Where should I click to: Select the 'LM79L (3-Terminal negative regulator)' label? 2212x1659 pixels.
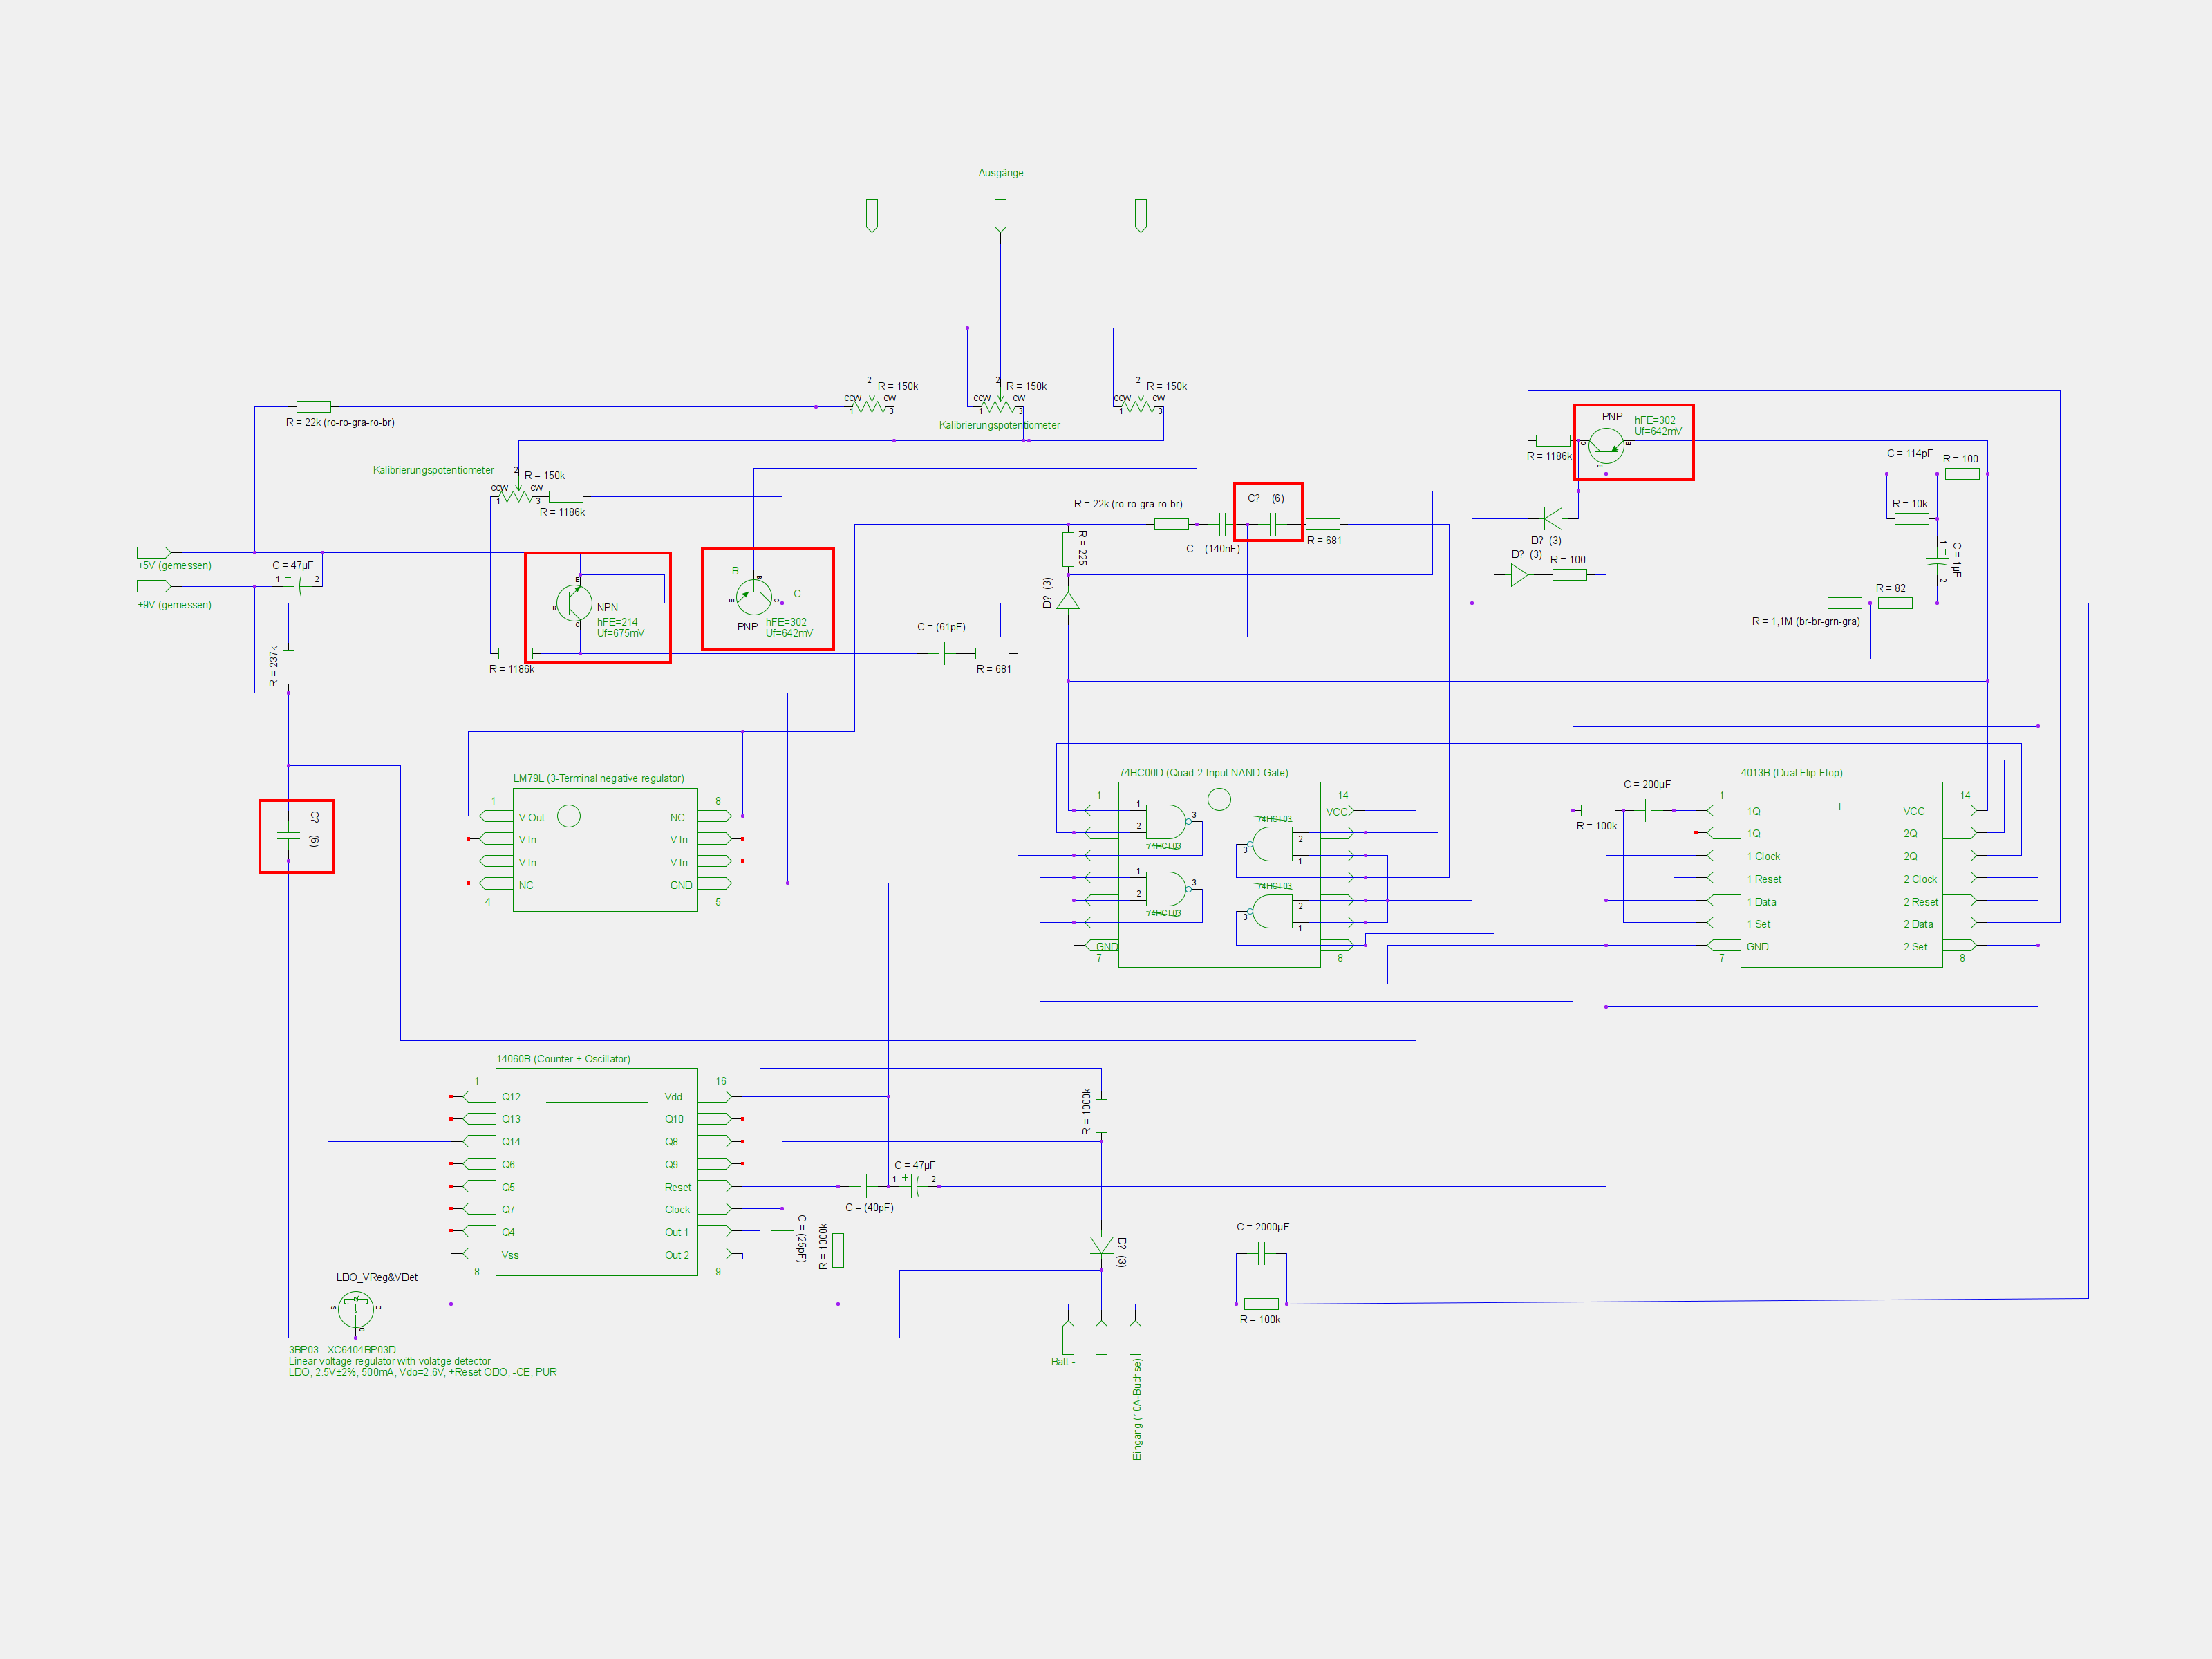598,778
